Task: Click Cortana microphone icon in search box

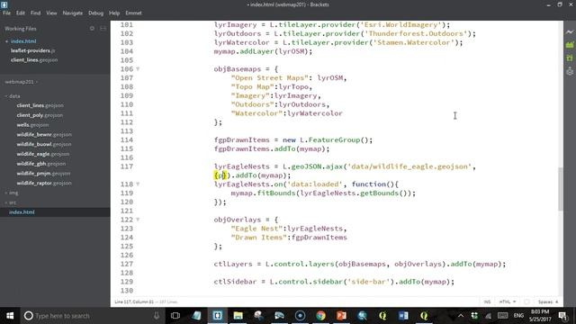Action: 157,316
